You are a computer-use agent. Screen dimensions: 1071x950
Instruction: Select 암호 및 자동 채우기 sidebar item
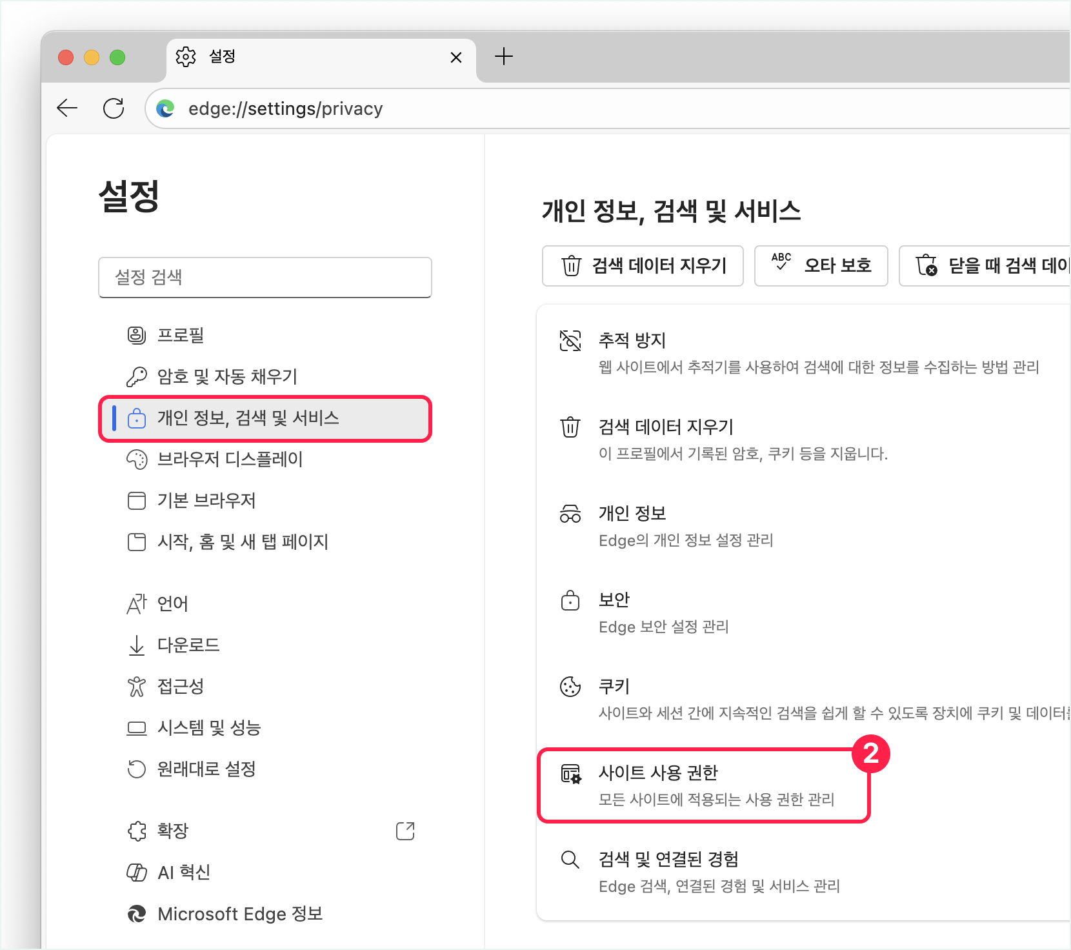click(x=227, y=376)
